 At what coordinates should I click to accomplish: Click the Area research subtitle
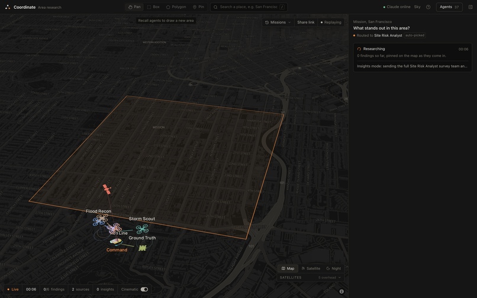pyautogui.click(x=50, y=7)
